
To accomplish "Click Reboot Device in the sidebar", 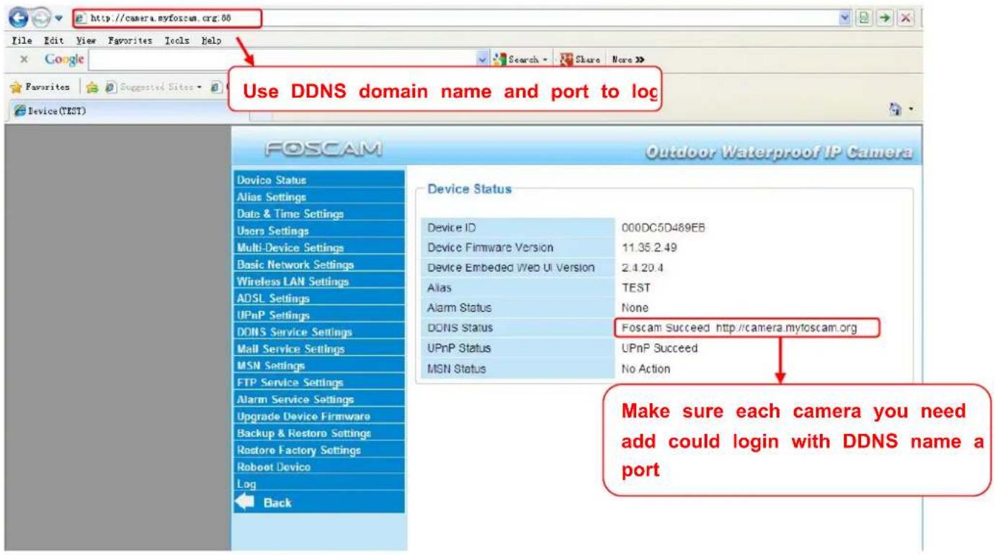I will coord(319,467).
